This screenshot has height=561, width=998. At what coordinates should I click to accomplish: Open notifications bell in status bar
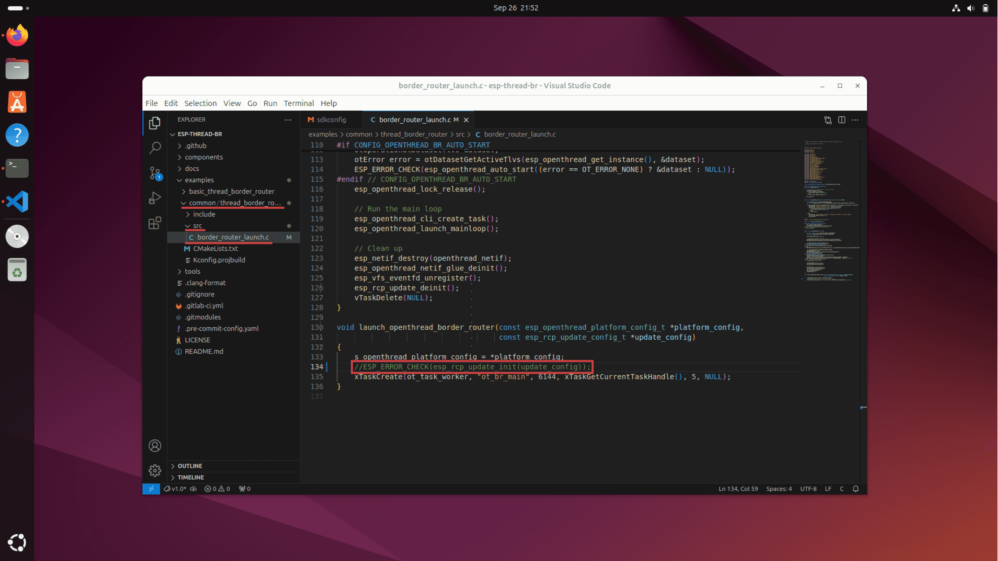(x=856, y=489)
